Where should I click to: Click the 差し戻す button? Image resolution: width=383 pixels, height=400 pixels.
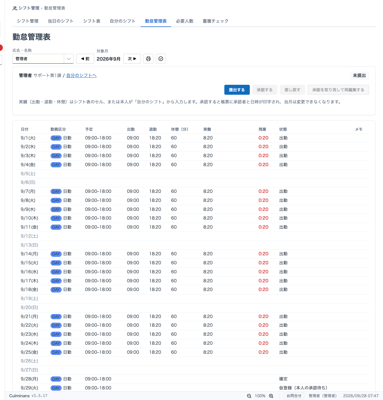pyautogui.click(x=293, y=90)
